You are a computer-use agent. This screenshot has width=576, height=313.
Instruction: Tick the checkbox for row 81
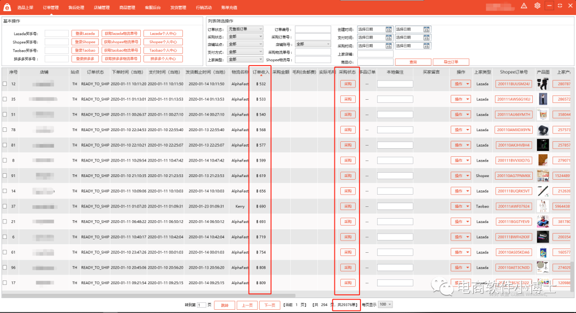5,145
